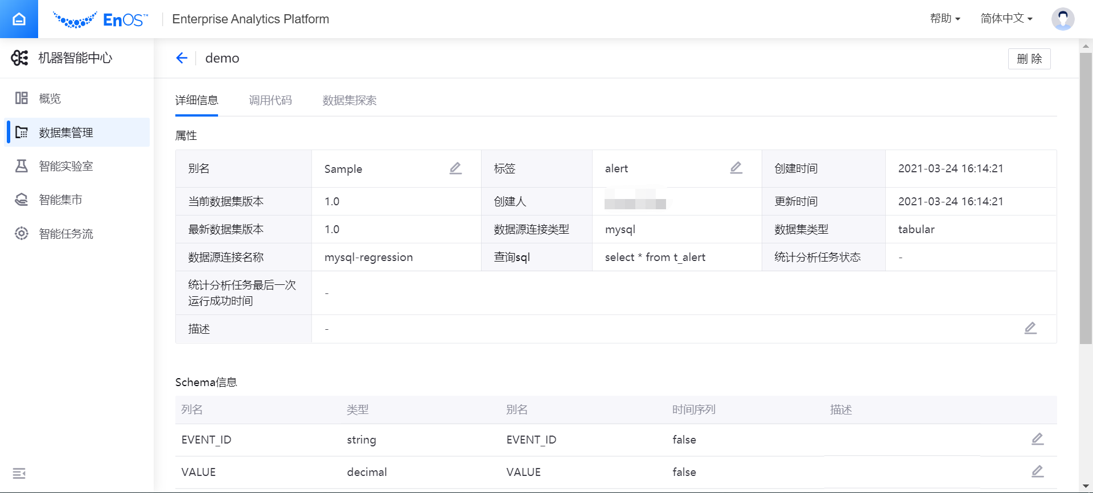The height and width of the screenshot is (493, 1093).
Task: Click the 当前数据集版本 value 1.0
Action: click(332, 201)
